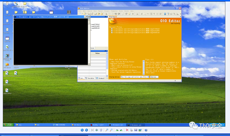This screenshot has height=136, width=230.
Task: Open "Visit the online template repository" link
Action: point(126,72)
